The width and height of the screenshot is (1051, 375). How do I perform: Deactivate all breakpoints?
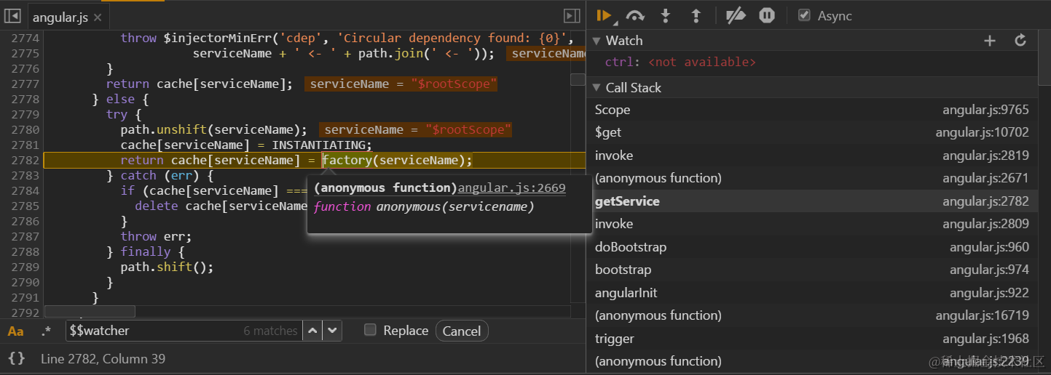[736, 15]
